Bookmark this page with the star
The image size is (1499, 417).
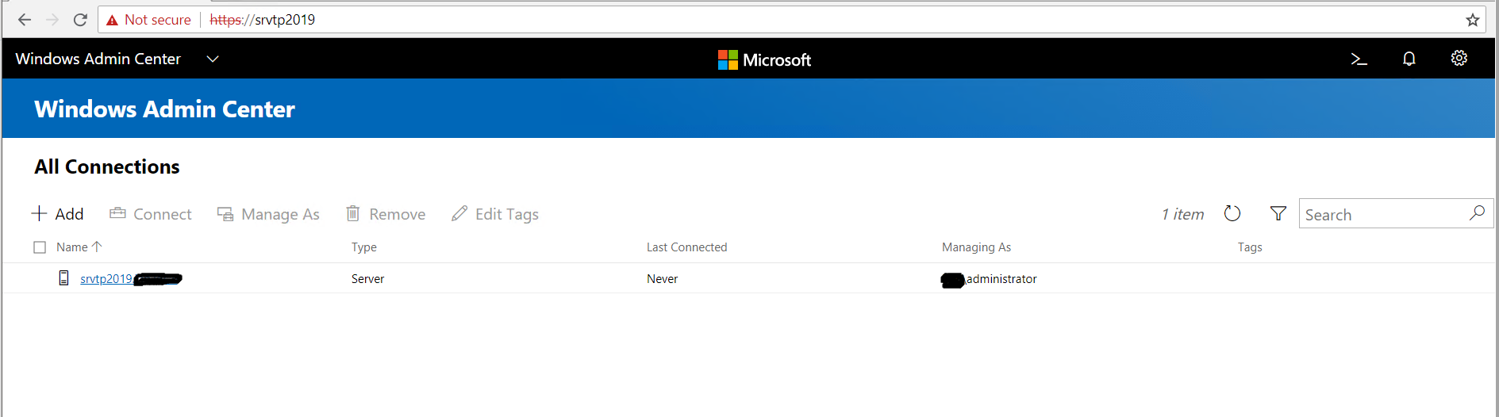(1472, 20)
